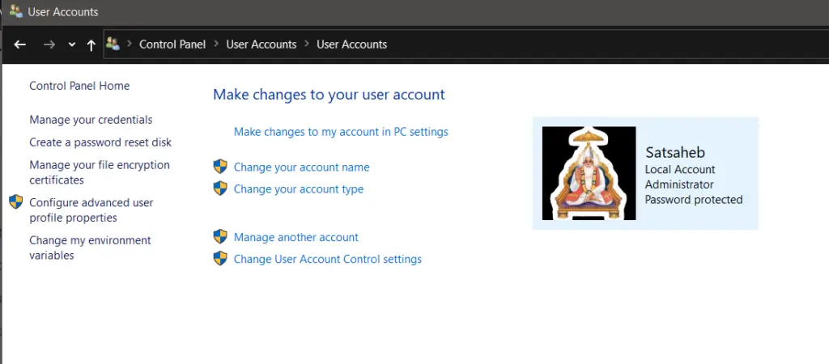Expand chevron before Control Panel breadcrumb
Viewport: 829px width, 364px height.
(130, 44)
